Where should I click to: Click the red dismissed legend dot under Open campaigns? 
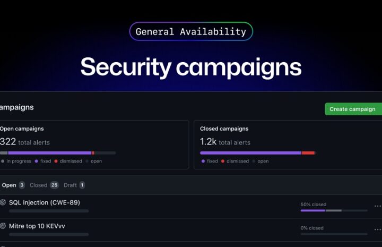[x=56, y=161]
